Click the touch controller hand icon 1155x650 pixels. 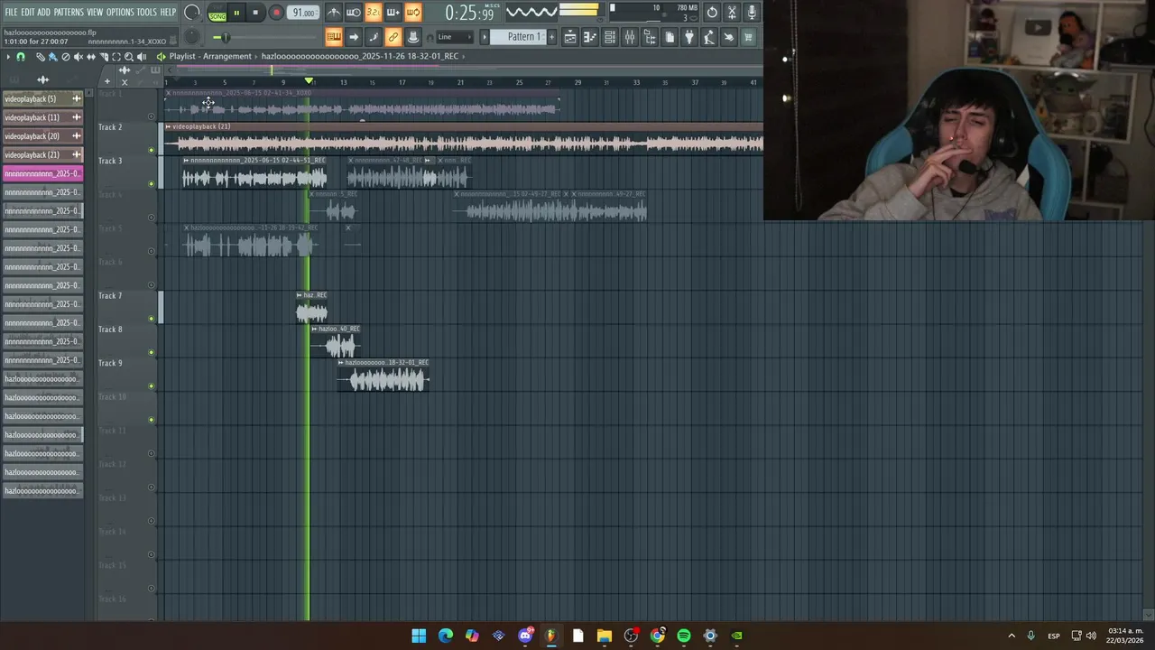(x=729, y=37)
